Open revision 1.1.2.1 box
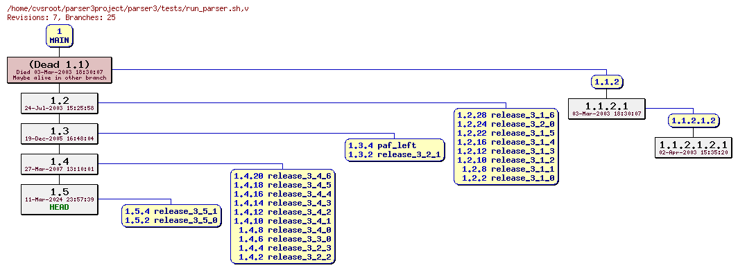 click(x=607, y=109)
